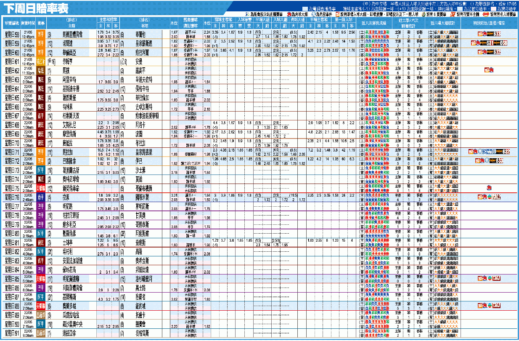Click home team 保地花高

click(x=70, y=269)
